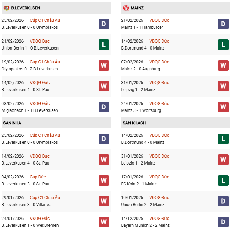This screenshot has width=232, height=231.
Task: Open Cúp C1 Châu Âu link dated 19/02/2026
Action: pos(45,62)
